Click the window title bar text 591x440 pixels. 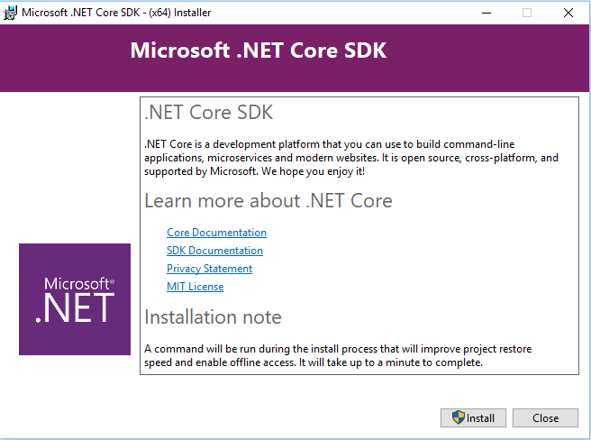pyautogui.click(x=116, y=13)
